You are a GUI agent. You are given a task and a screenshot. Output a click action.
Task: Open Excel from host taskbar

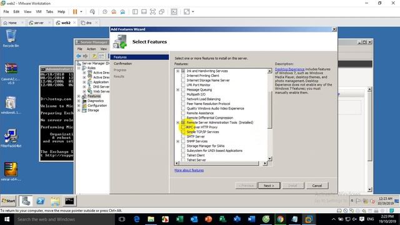point(179,219)
